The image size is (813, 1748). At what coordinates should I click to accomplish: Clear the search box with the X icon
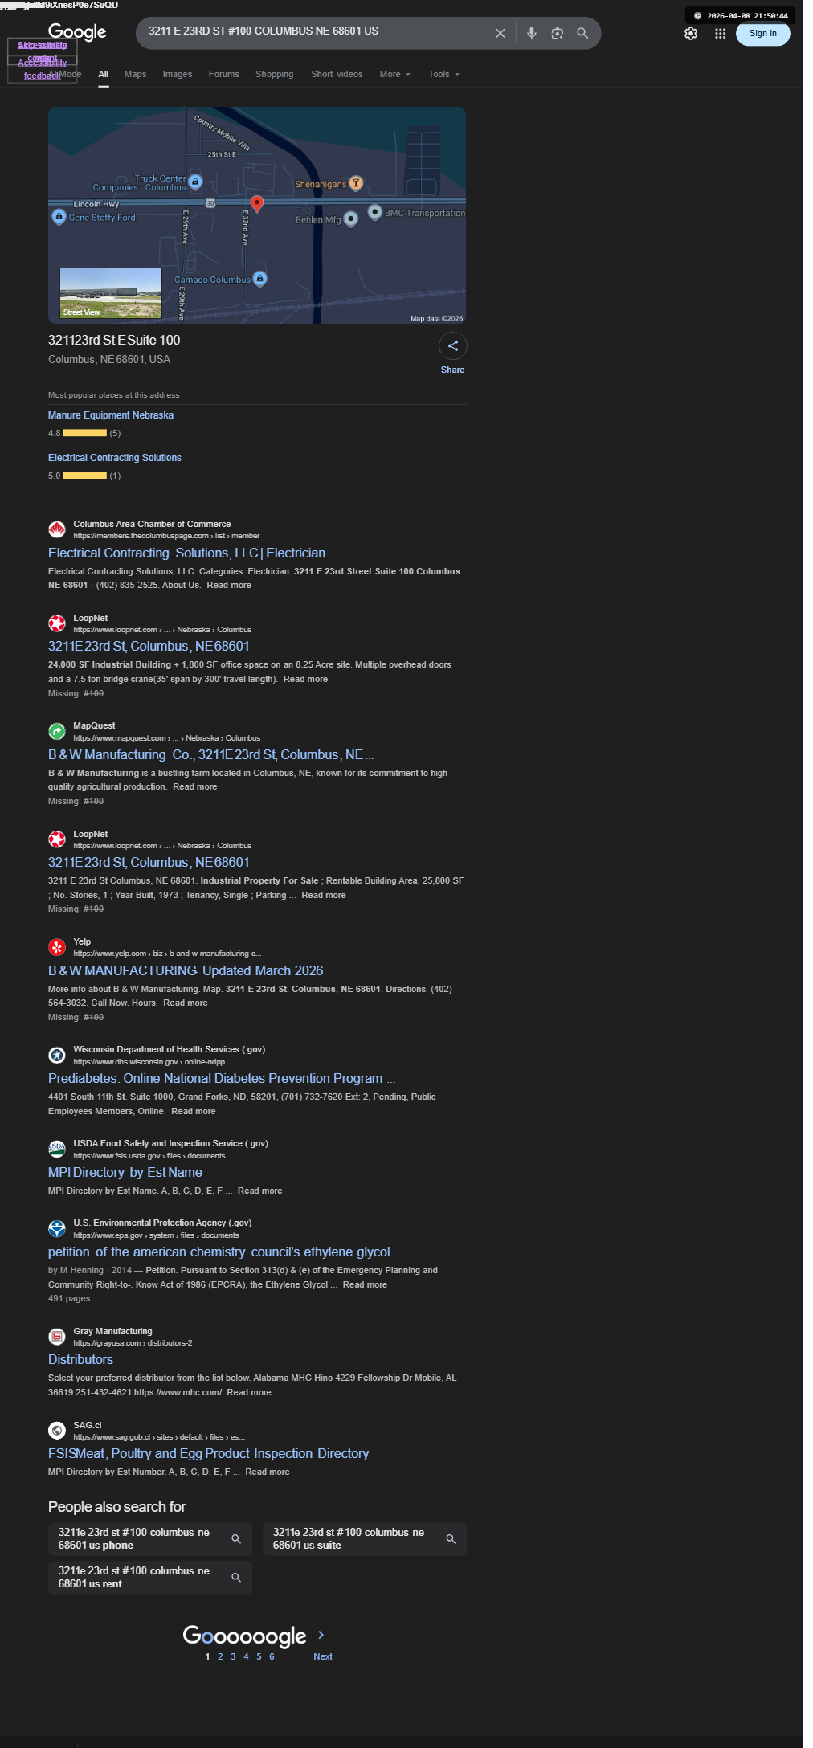click(x=500, y=33)
